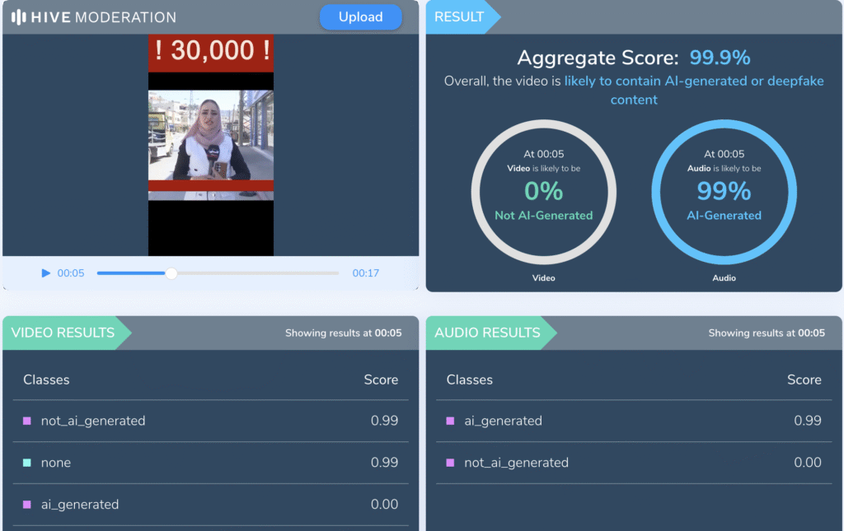Image resolution: width=844 pixels, height=531 pixels.
Task: Click the teal swatch beside none class
Action: (27, 463)
